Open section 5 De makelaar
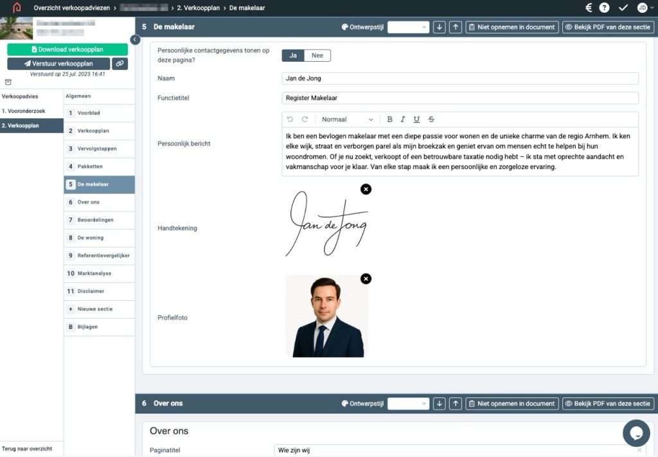This screenshot has width=658, height=457. (100, 184)
